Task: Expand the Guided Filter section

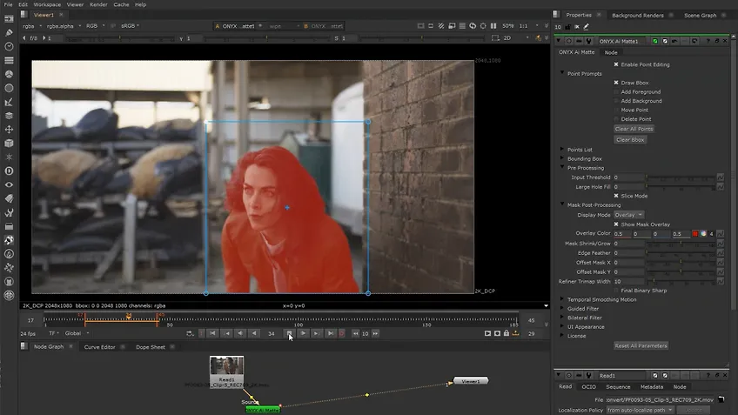Action: [x=562, y=308]
